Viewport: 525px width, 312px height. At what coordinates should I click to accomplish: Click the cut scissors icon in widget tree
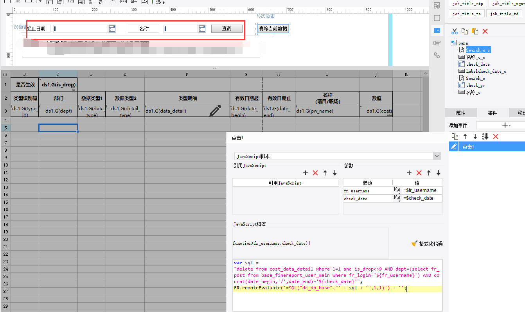pos(454,31)
